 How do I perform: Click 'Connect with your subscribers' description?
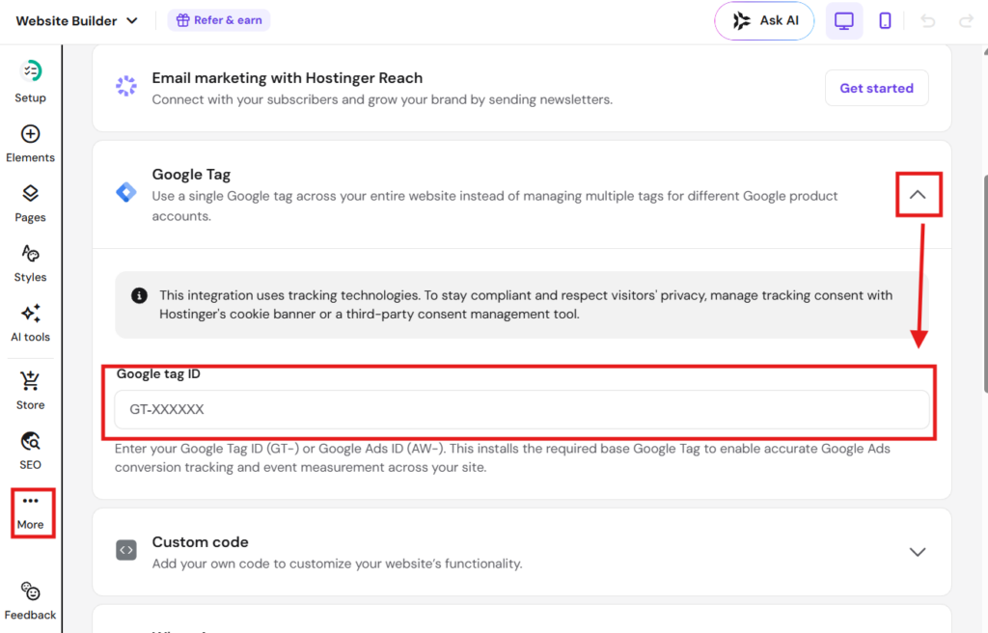click(x=382, y=99)
